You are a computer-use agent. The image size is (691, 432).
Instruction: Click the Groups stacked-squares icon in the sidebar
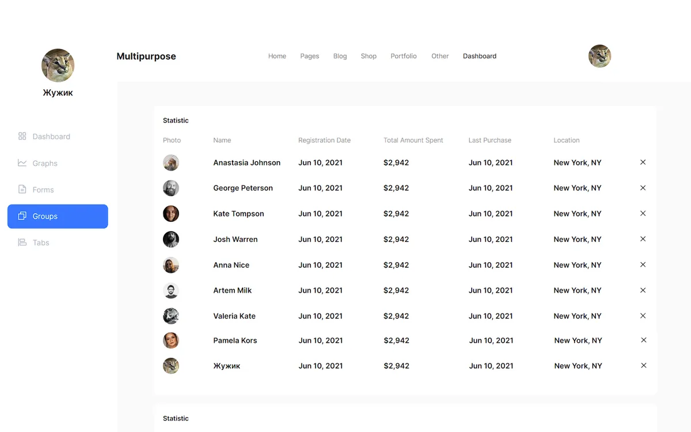click(x=22, y=216)
